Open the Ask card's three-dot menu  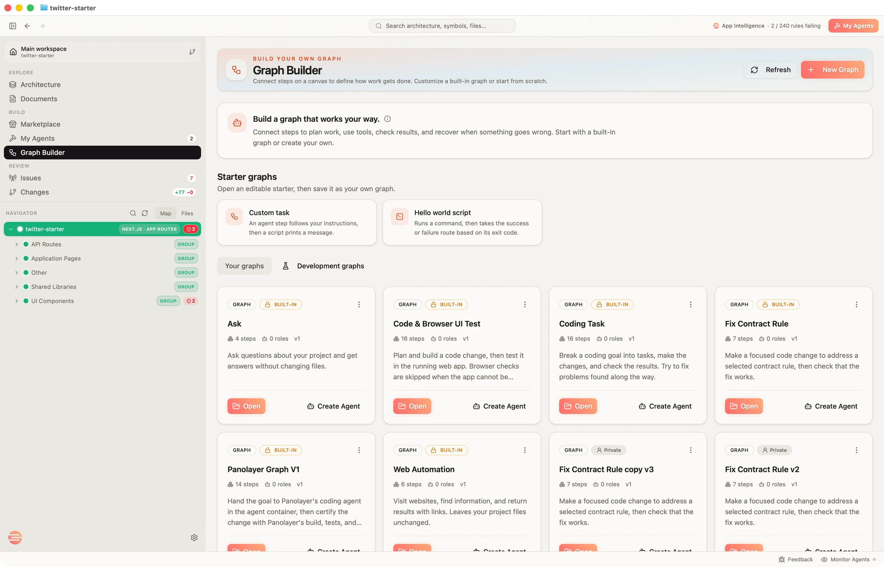tap(359, 305)
